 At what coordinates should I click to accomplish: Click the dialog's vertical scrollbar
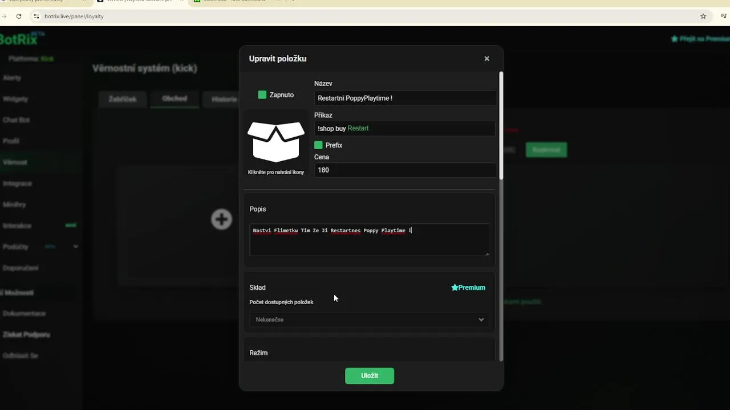pyautogui.click(x=501, y=125)
